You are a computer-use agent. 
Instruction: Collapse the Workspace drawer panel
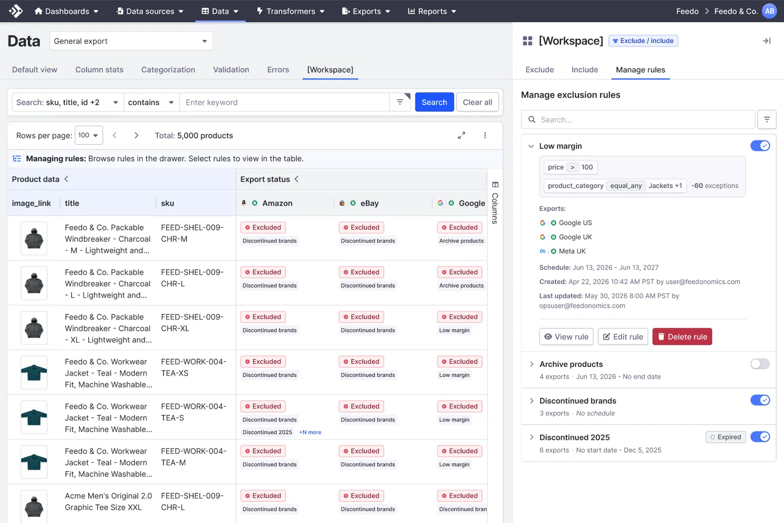click(767, 41)
